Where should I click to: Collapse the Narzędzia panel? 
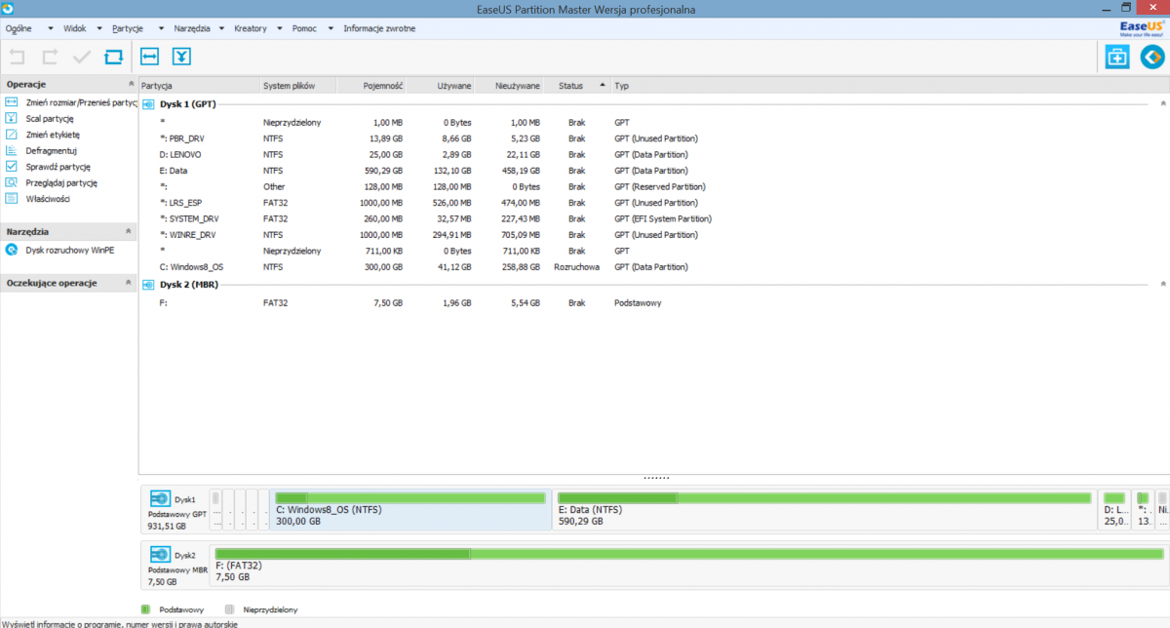point(129,232)
